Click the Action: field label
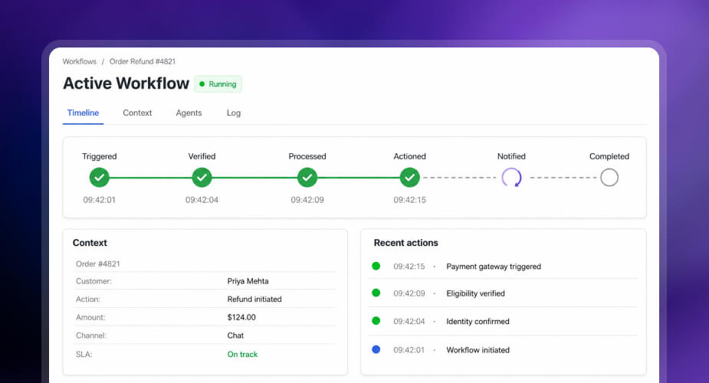709x383 pixels. [88, 299]
